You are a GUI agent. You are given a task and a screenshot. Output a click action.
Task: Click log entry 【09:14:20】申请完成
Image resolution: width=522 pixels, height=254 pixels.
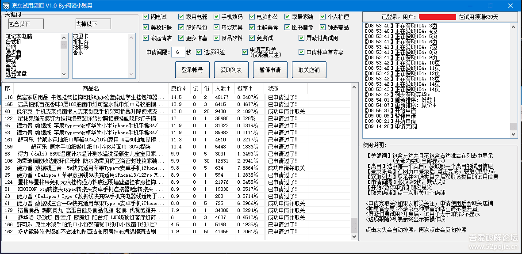[x=391, y=126]
